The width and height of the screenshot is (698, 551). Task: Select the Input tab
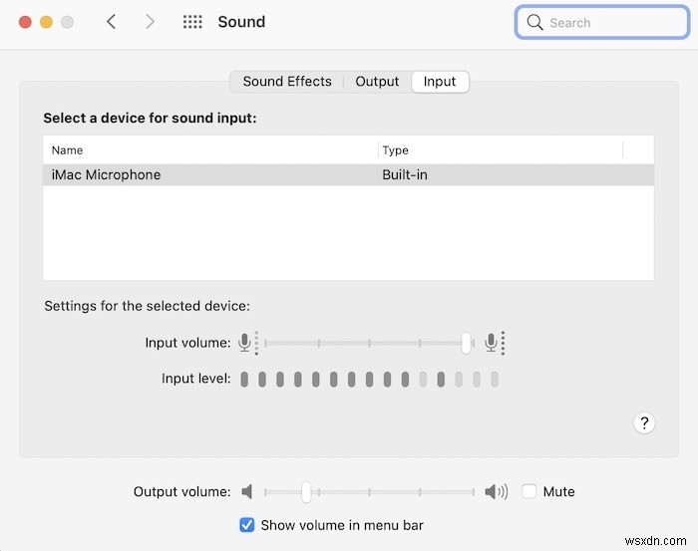440,82
